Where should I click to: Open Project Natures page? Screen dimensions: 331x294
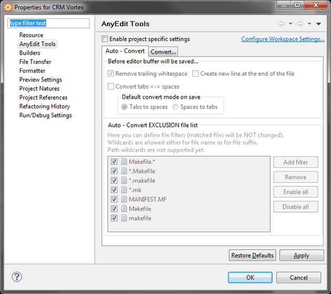[39, 89]
